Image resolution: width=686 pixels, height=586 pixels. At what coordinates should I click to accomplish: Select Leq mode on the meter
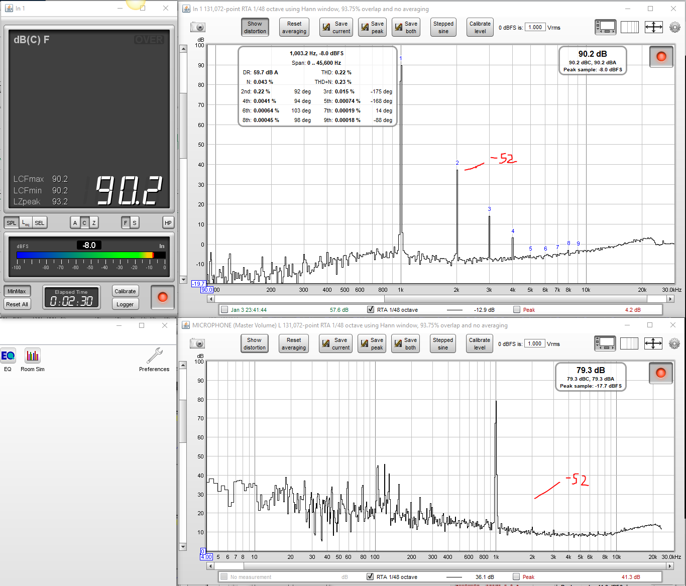[x=26, y=223]
